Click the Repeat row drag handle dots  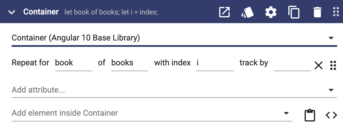[333, 65]
